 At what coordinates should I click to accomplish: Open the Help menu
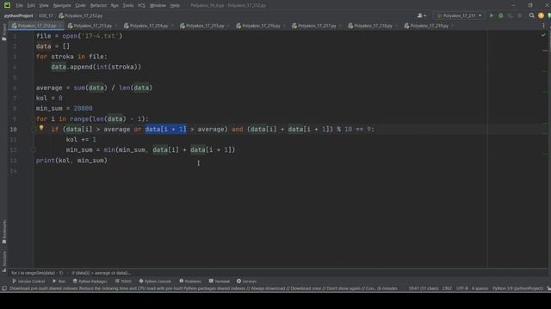(175, 6)
